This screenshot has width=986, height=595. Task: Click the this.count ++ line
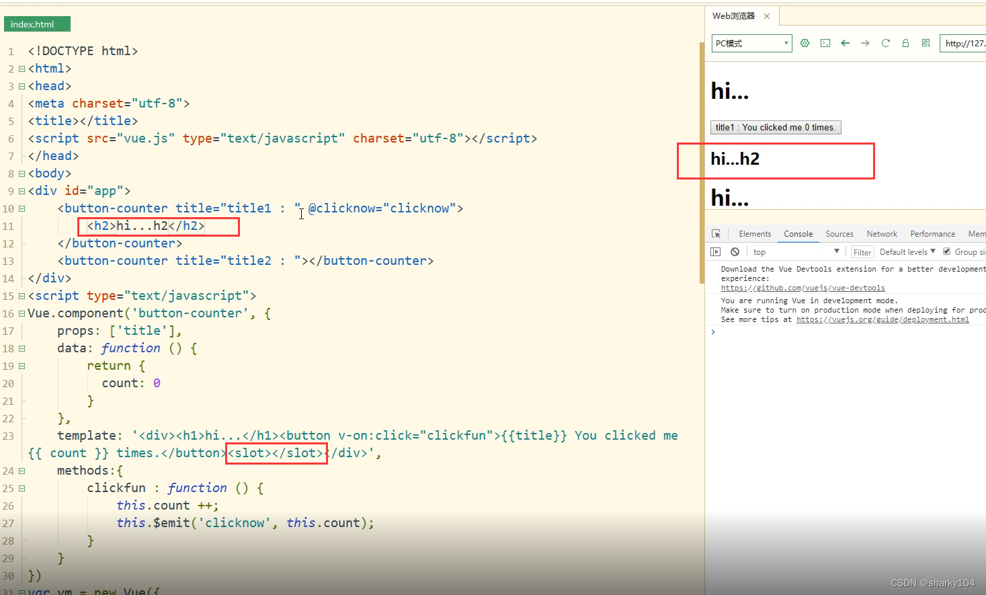pos(167,506)
